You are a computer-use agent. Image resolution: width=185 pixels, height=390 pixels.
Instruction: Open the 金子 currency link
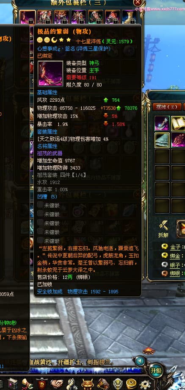(175, 247)
